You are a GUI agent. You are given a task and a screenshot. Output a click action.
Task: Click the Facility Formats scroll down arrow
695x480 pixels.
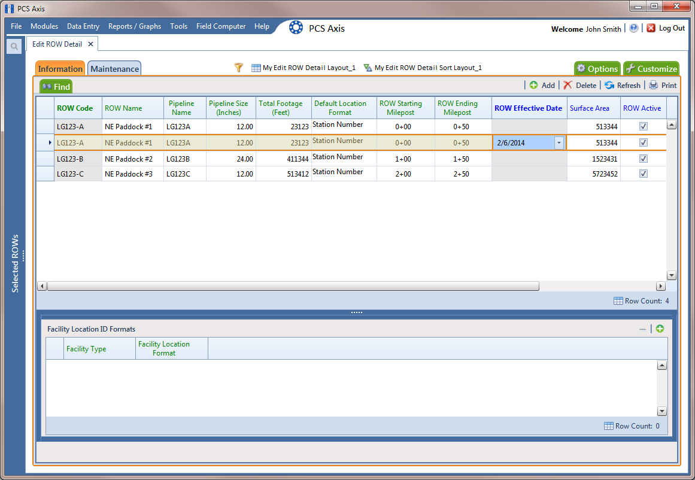(x=661, y=411)
